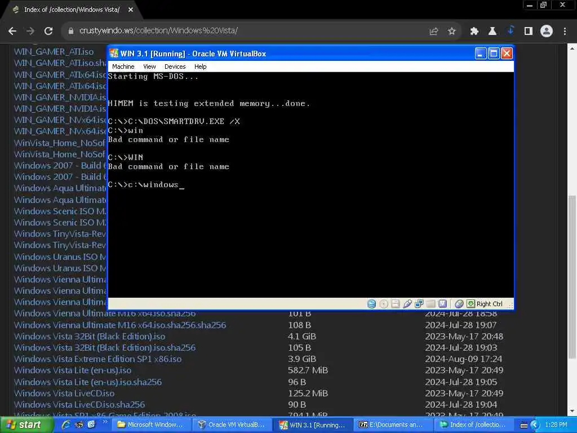Click the page vertical scrollbar thumb

(x=572, y=276)
